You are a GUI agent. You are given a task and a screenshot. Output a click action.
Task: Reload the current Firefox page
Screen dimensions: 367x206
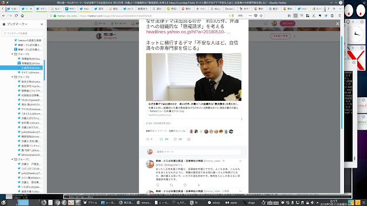(x=16, y=15)
